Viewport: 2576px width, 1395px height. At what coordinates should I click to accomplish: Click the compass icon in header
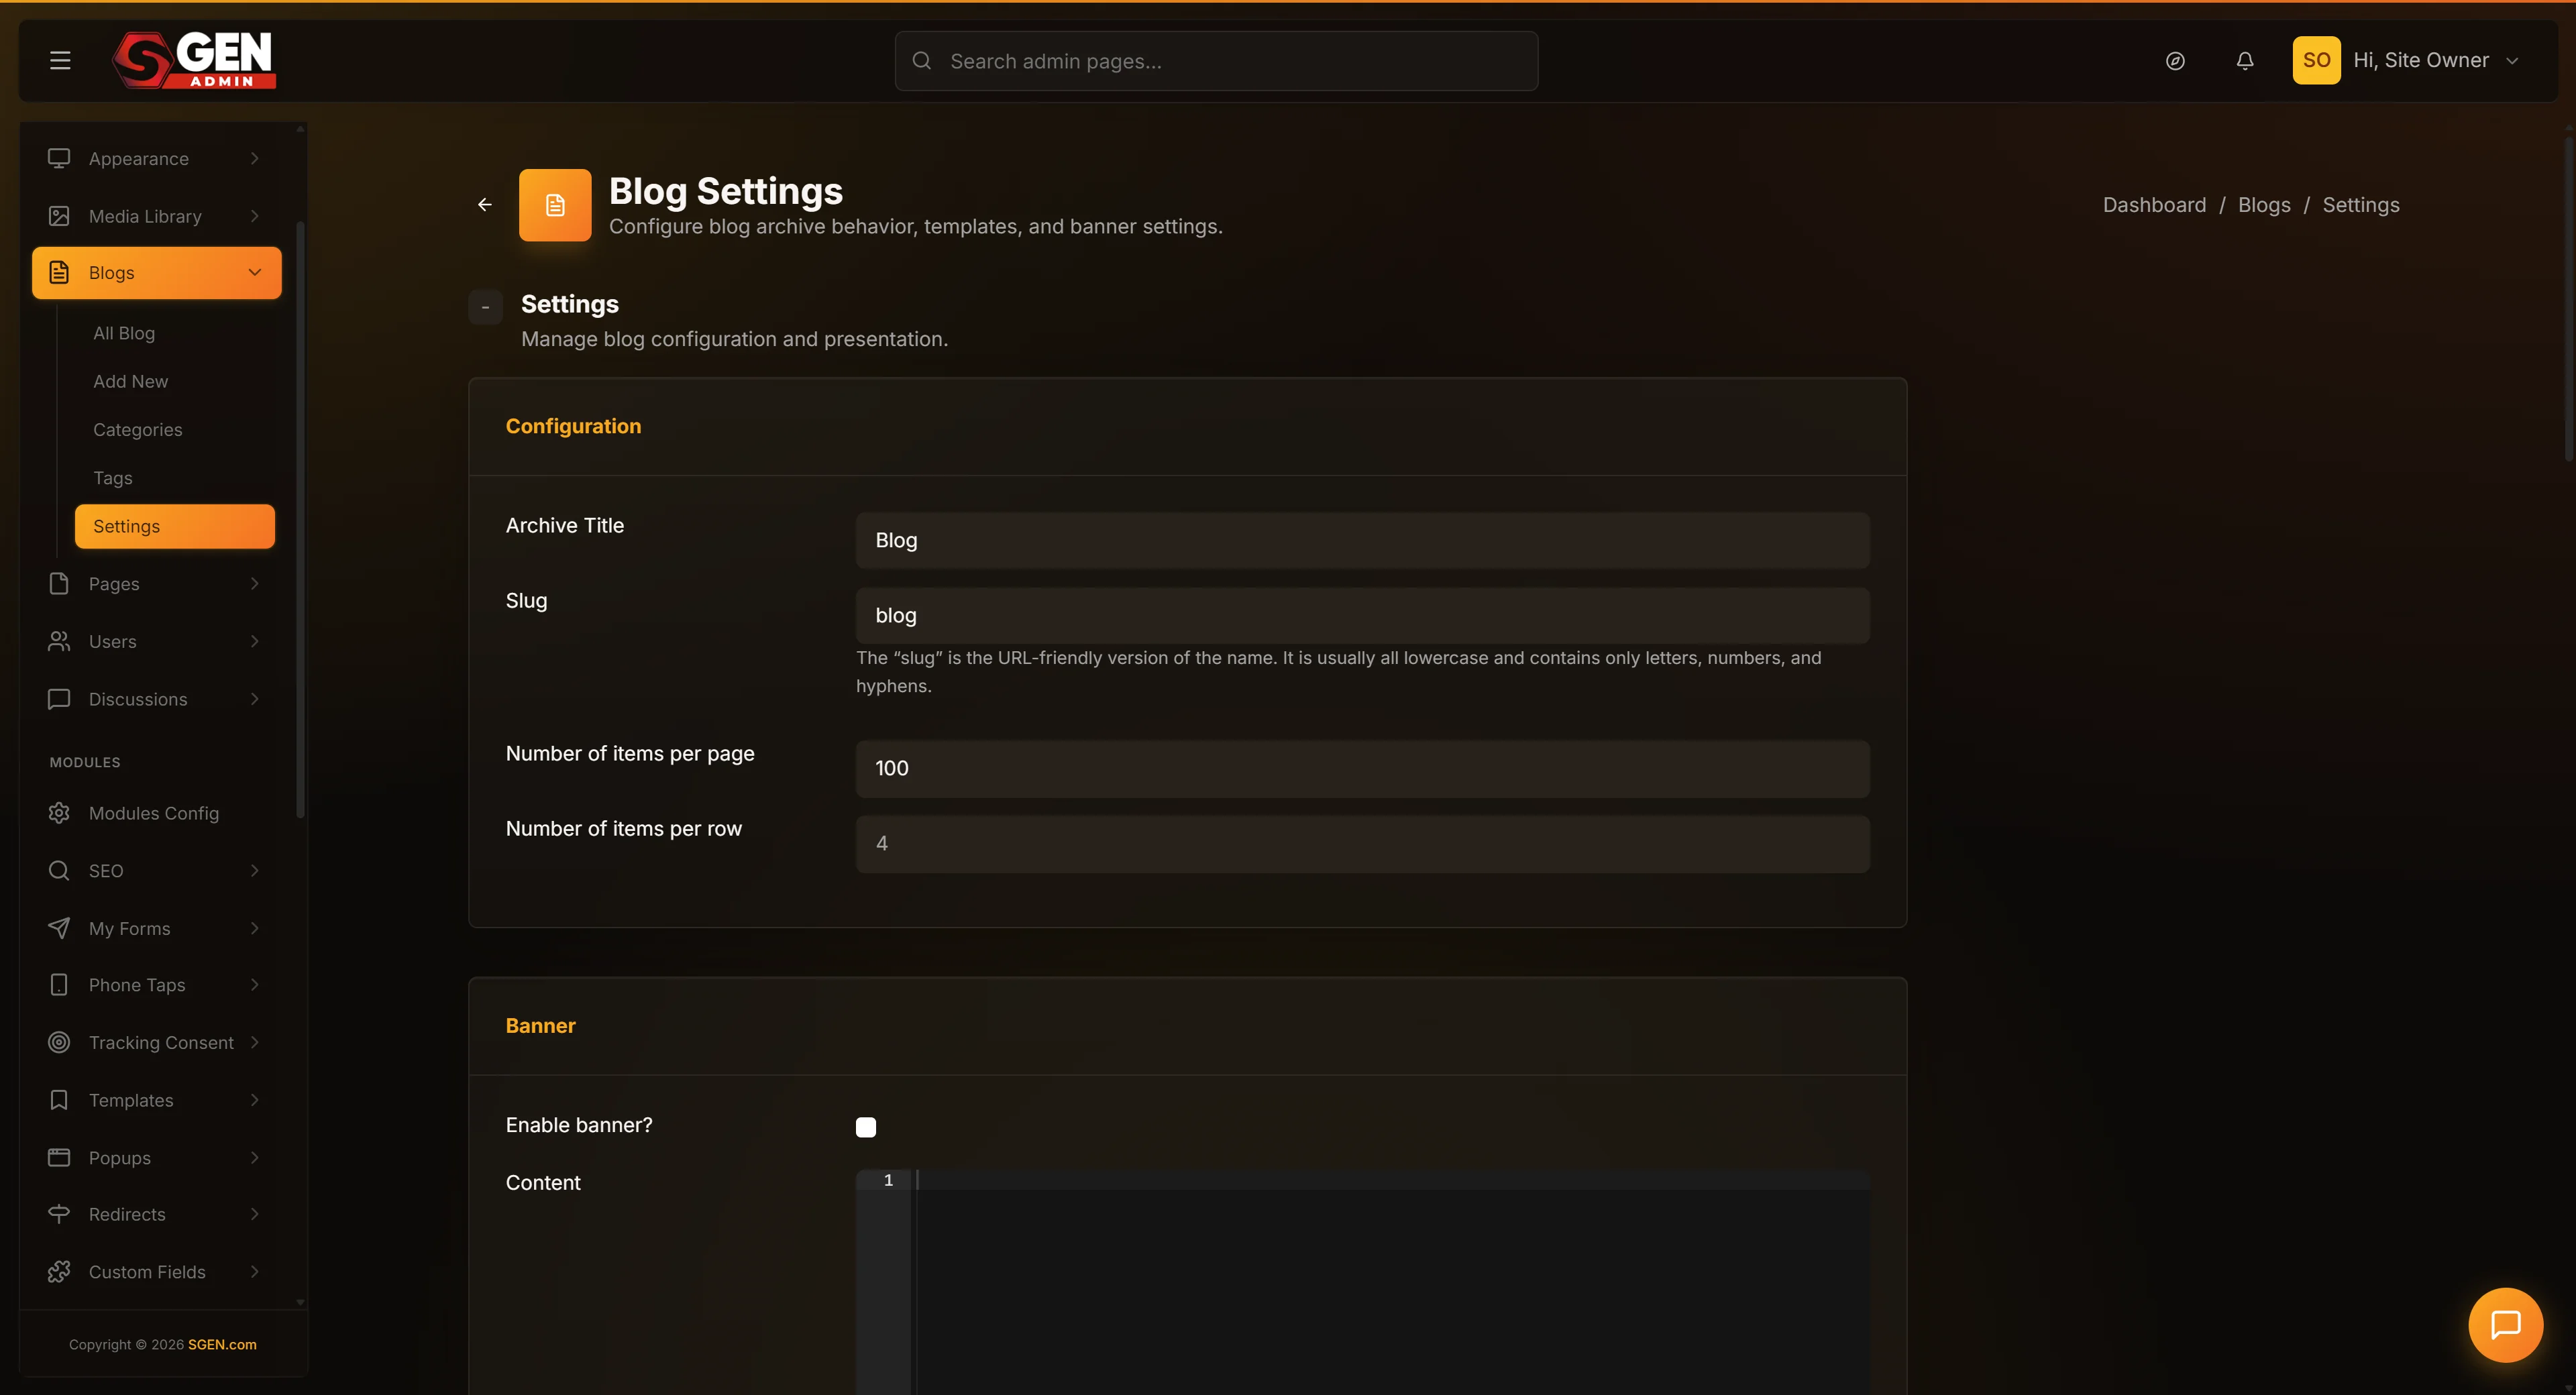pyautogui.click(x=2175, y=61)
